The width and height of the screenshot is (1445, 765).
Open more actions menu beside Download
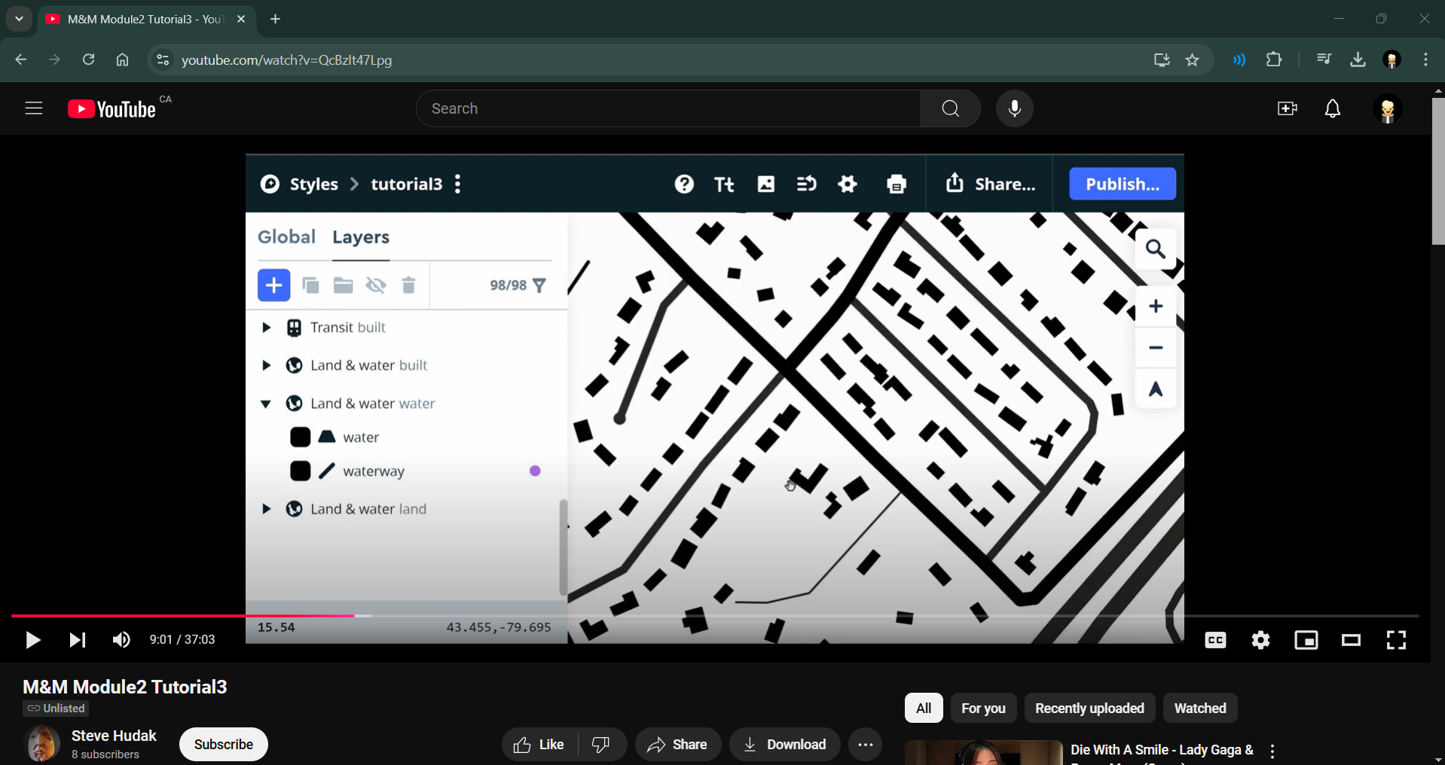point(865,745)
